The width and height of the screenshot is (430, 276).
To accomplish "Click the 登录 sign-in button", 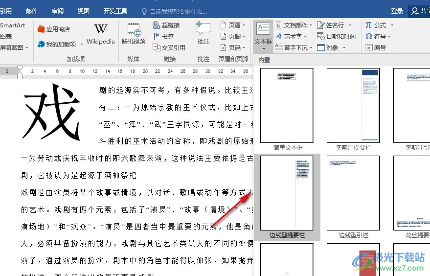I will [397, 11].
